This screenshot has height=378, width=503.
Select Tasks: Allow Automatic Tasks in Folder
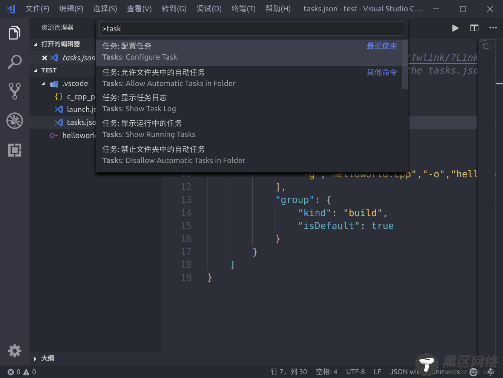(249, 78)
